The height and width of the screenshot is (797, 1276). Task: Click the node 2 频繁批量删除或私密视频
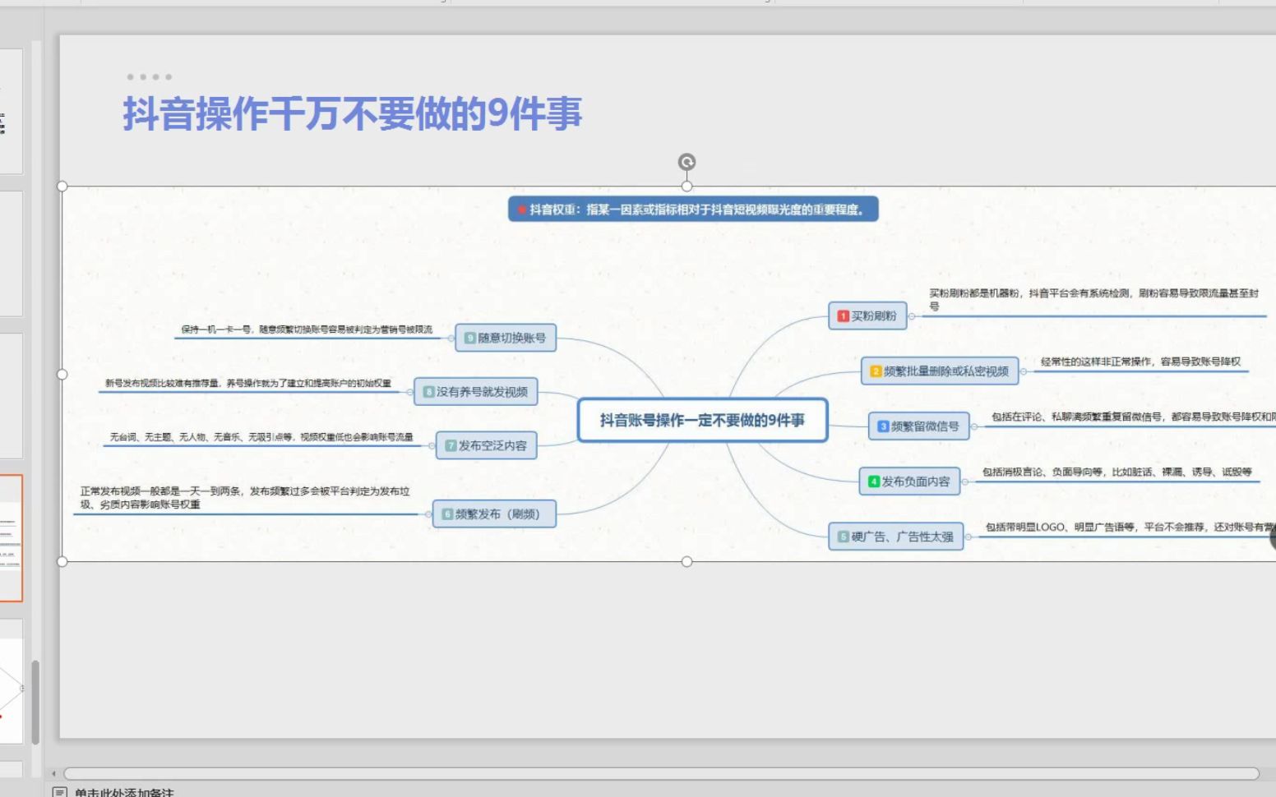click(940, 371)
